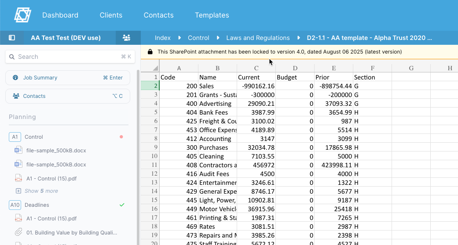The image size is (458, 245).
Task: Toggle the sidebar panel icon
Action: coord(12,38)
